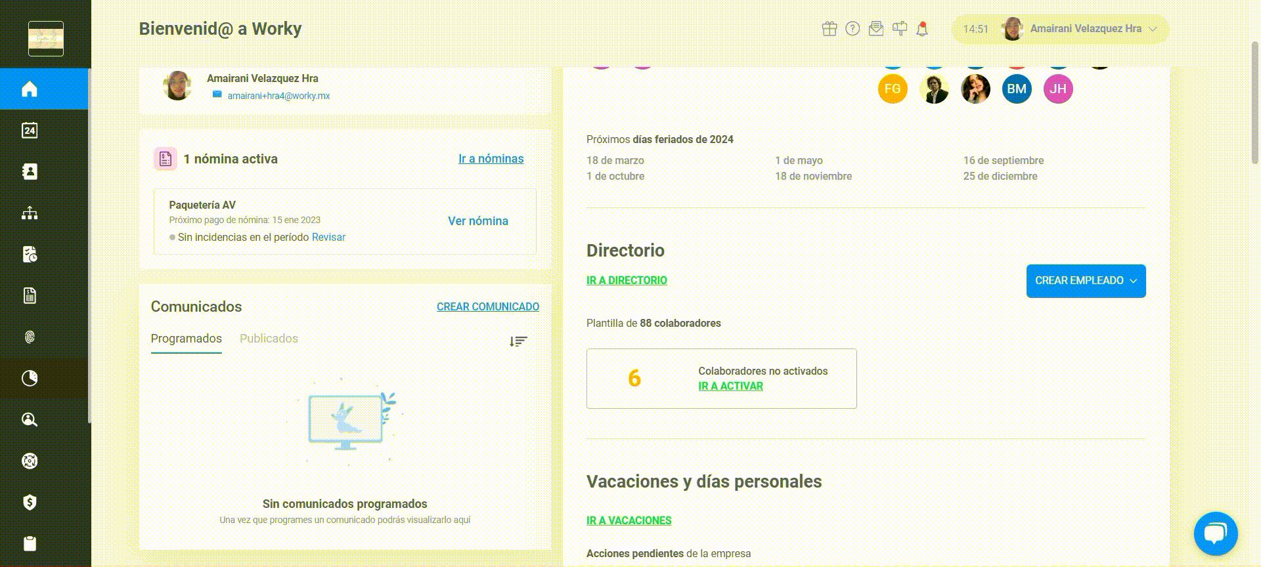This screenshot has height=567, width=1261.
Task: Switch to the Programados tab
Action: 187,339
